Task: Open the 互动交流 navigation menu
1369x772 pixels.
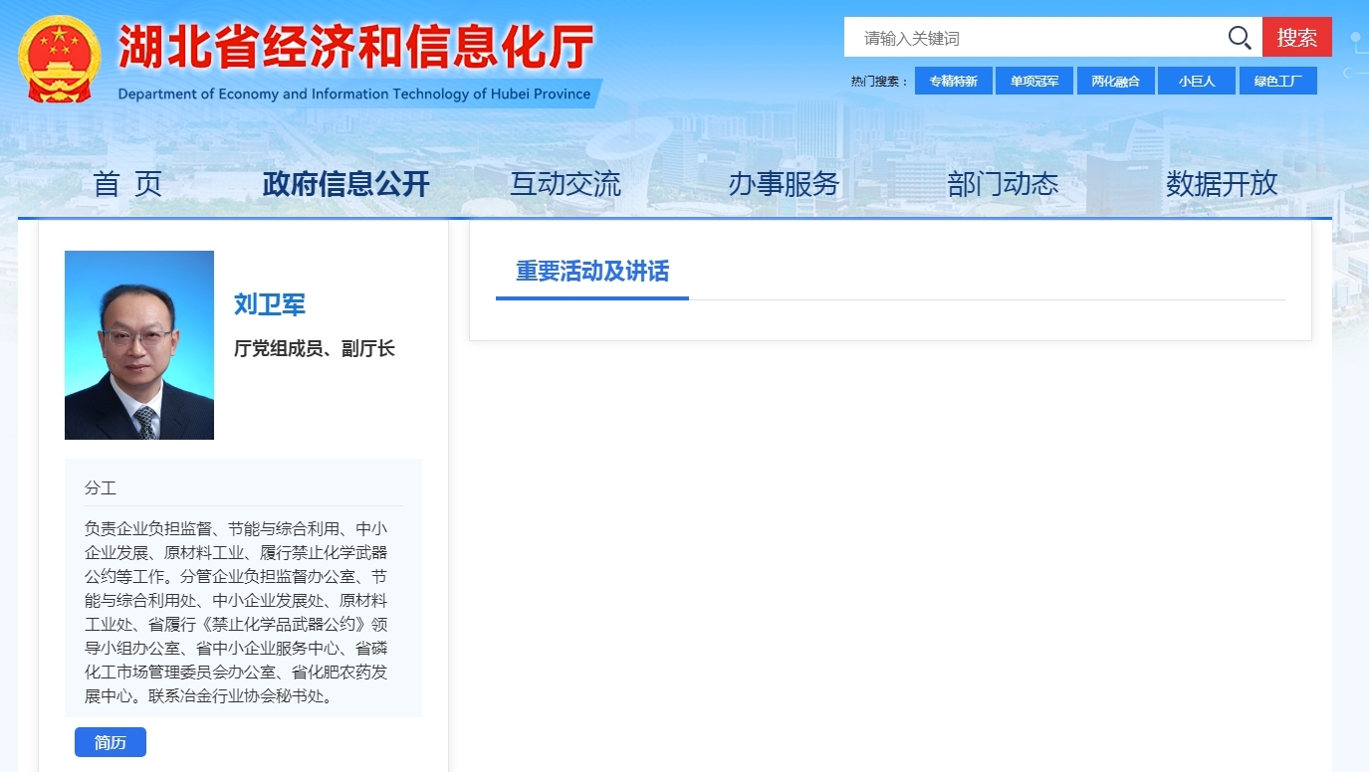Action: pos(565,183)
